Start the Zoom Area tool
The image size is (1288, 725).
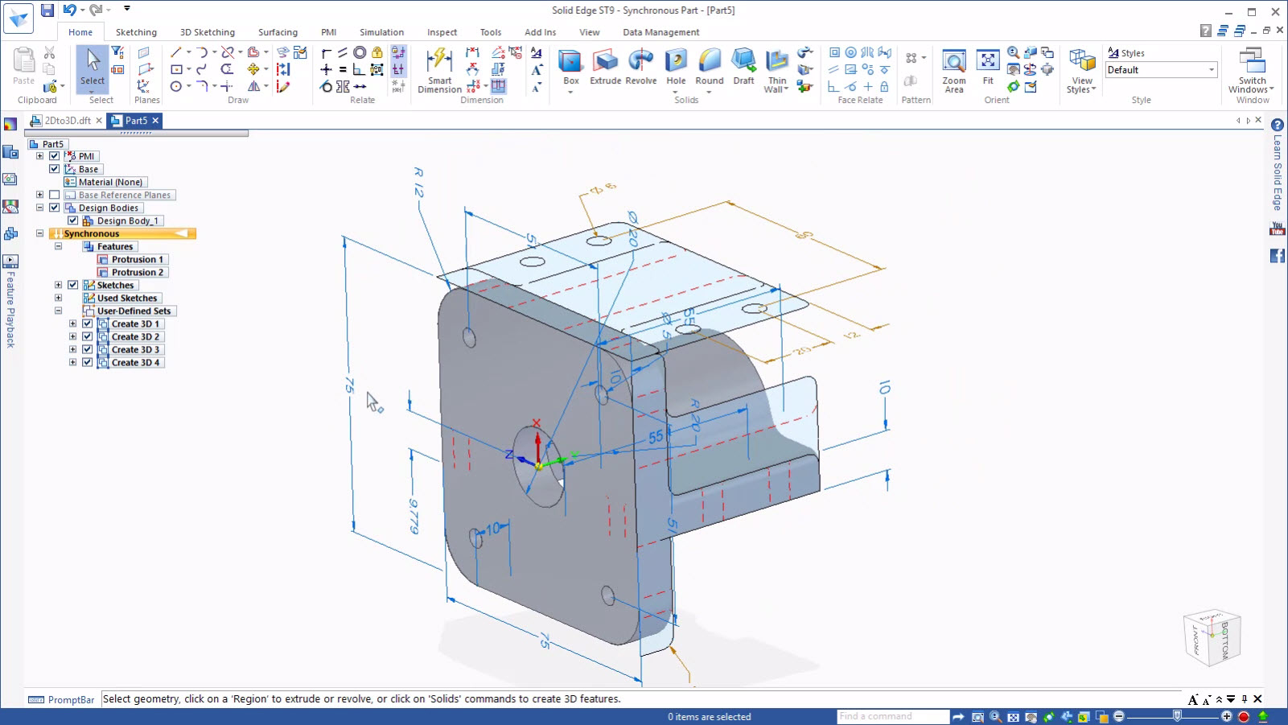coord(953,68)
